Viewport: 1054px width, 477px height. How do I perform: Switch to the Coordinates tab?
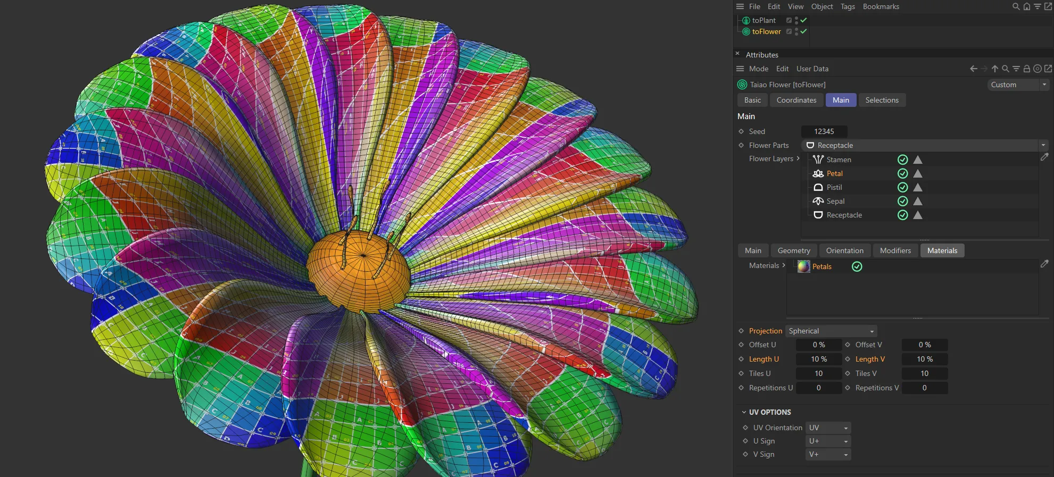tap(796, 100)
